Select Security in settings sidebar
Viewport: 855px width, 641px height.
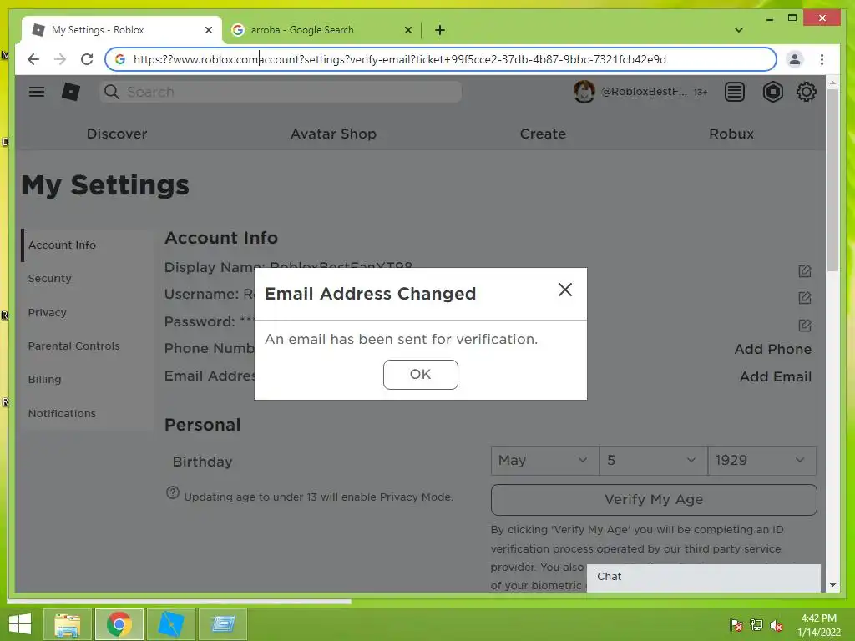[87, 279]
